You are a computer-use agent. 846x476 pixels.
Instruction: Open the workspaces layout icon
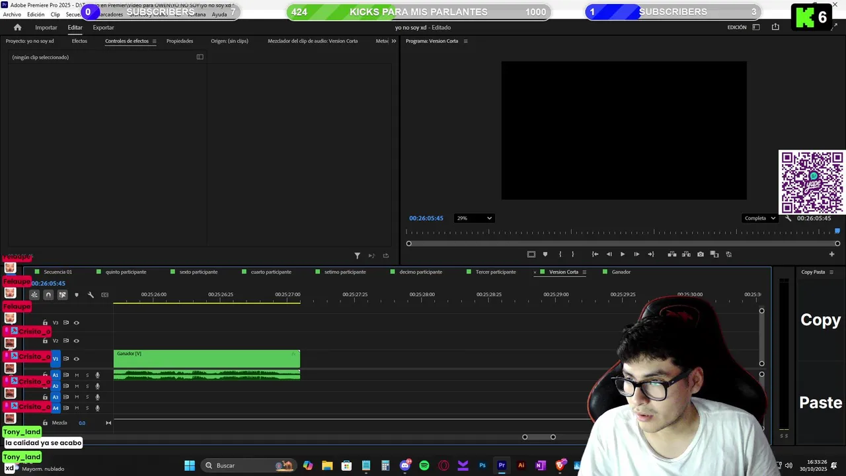click(x=756, y=27)
